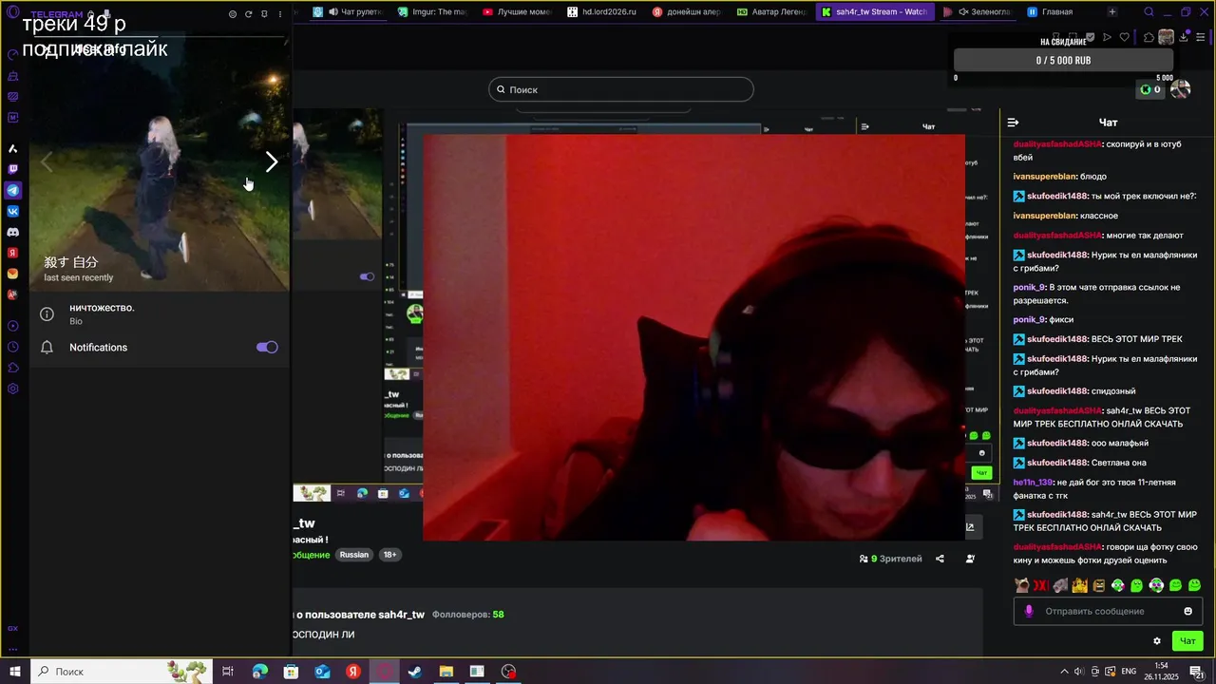Toggle Telegram Notifications switch
Image resolution: width=1216 pixels, height=684 pixels.
tap(267, 348)
